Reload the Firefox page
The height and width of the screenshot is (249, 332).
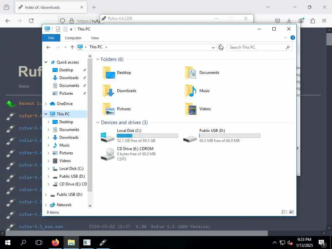pyautogui.click(x=31, y=21)
